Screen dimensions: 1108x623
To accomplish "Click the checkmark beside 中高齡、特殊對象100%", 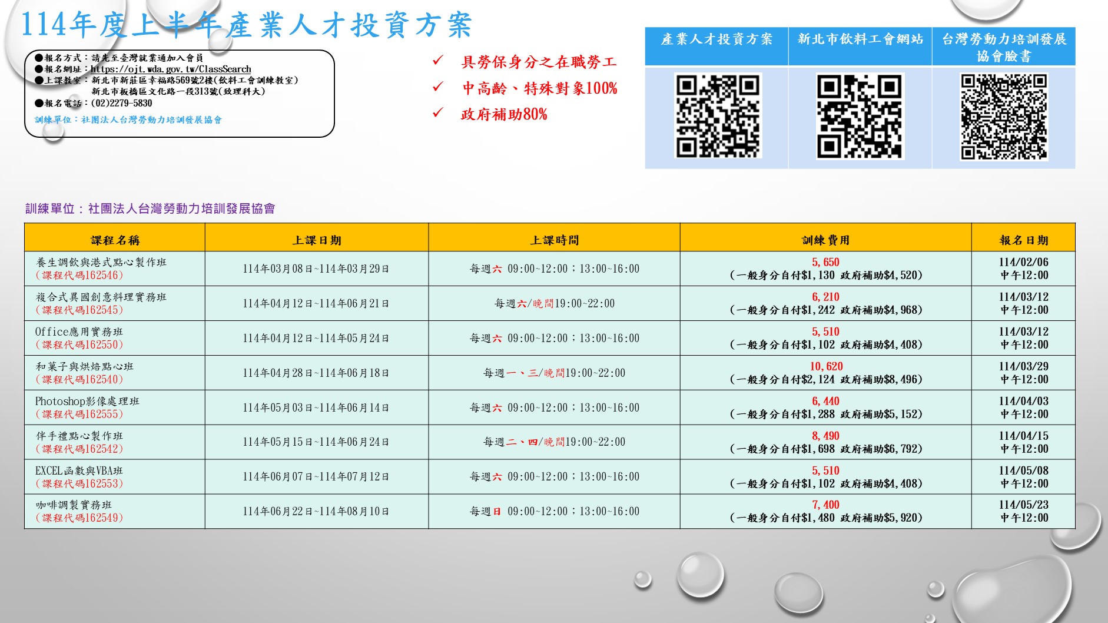I will click(438, 87).
